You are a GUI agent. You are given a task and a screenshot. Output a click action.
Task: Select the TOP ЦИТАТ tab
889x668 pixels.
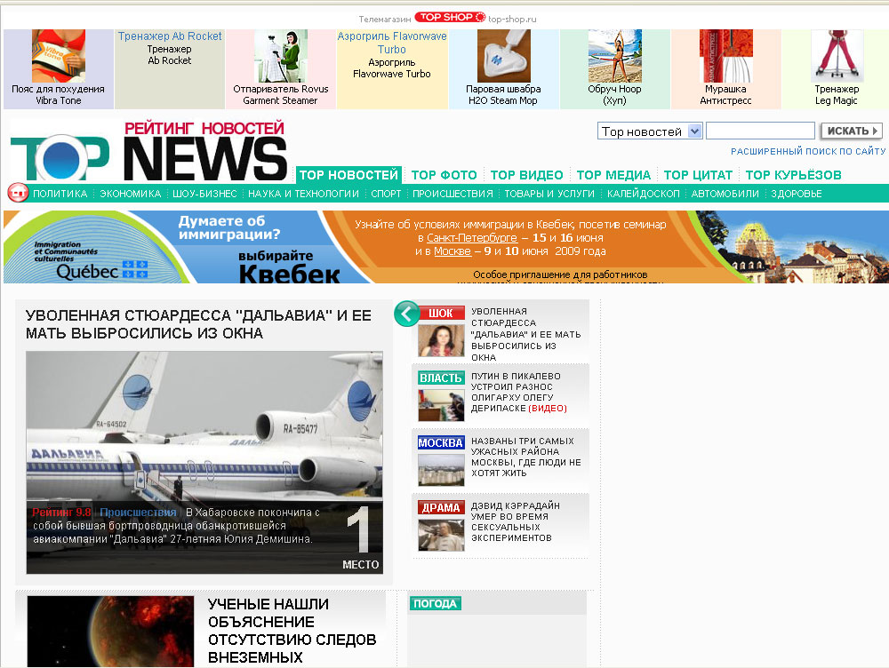[x=698, y=175]
